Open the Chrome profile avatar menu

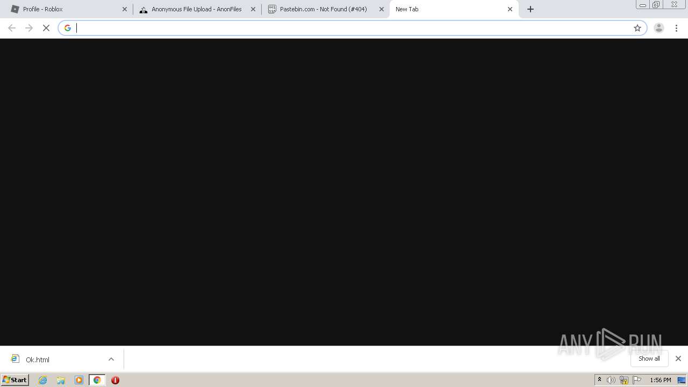tap(659, 28)
